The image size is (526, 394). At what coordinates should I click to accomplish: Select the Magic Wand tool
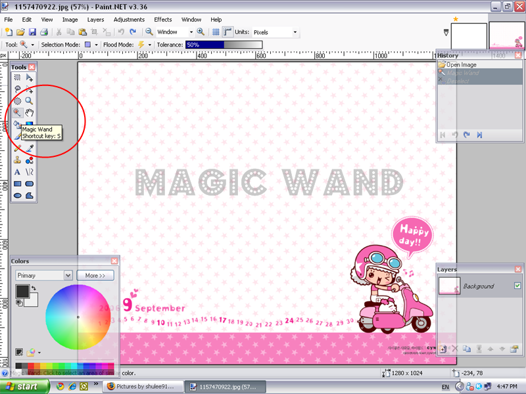coord(17,112)
